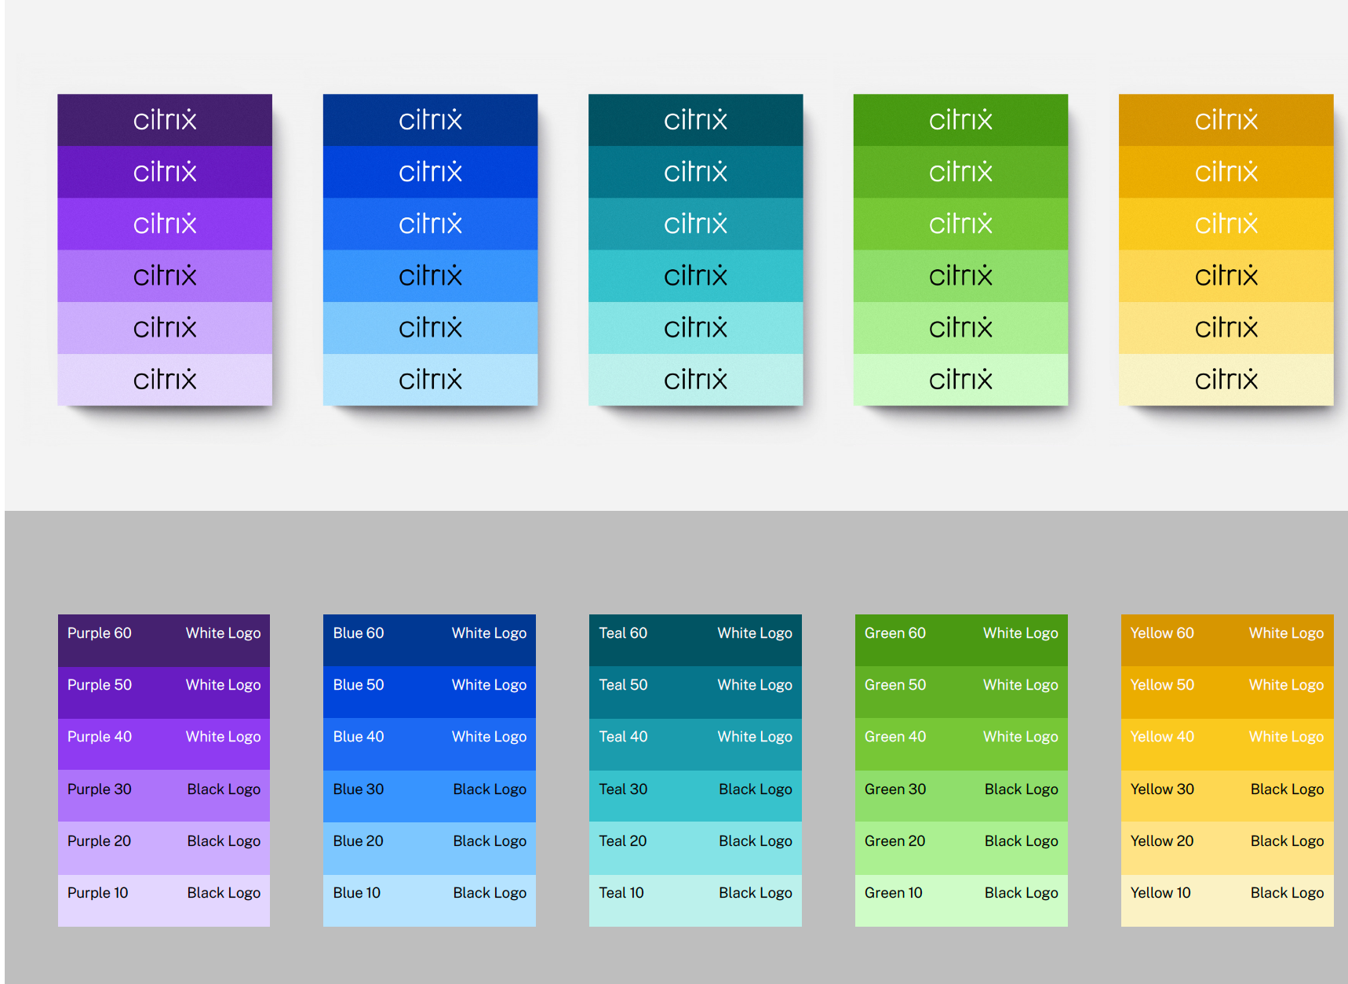Click the citrix logo on the darkest teal band
The width and height of the screenshot is (1348, 984).
[695, 120]
